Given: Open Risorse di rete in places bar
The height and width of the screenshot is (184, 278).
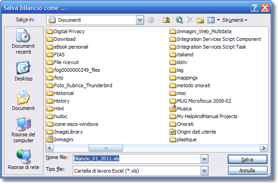Looking at the screenshot, I should pyautogui.click(x=23, y=159).
